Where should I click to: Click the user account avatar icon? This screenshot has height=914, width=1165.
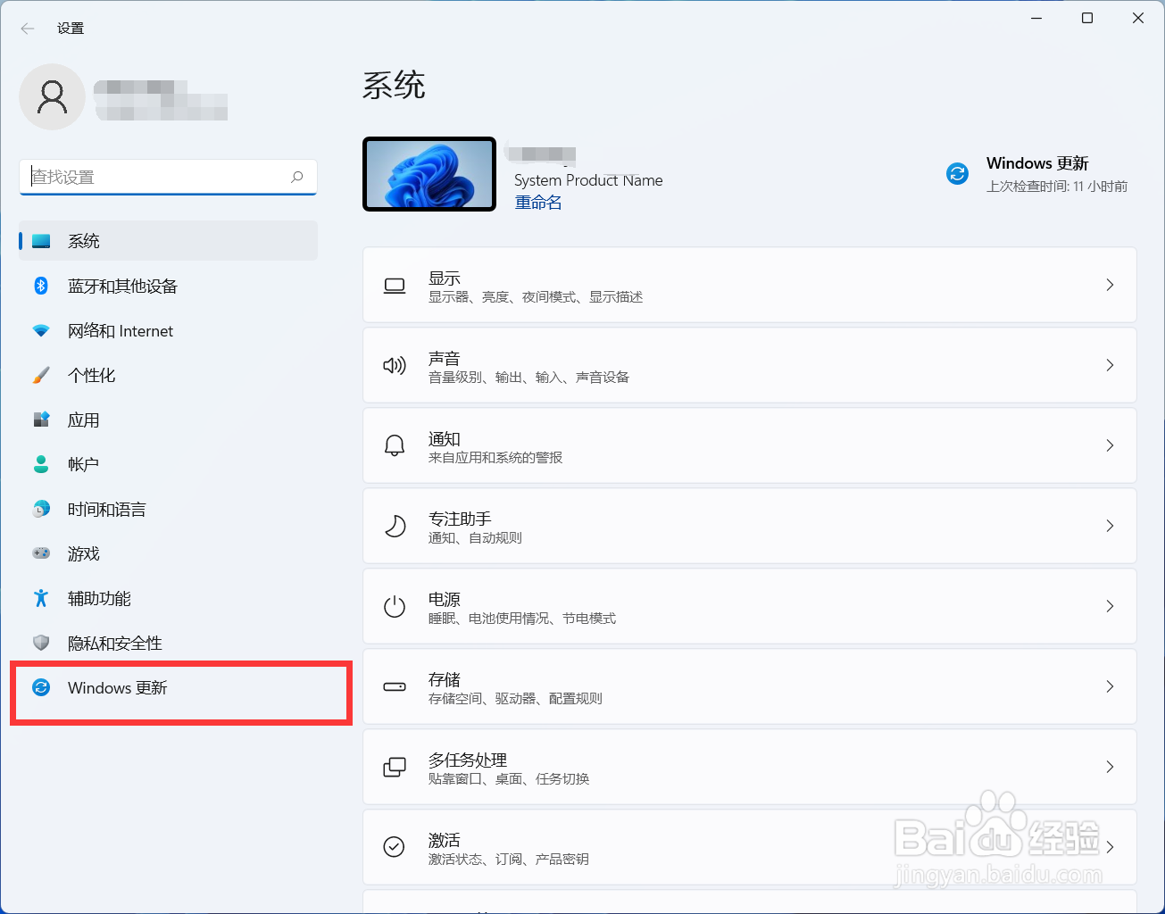click(52, 96)
